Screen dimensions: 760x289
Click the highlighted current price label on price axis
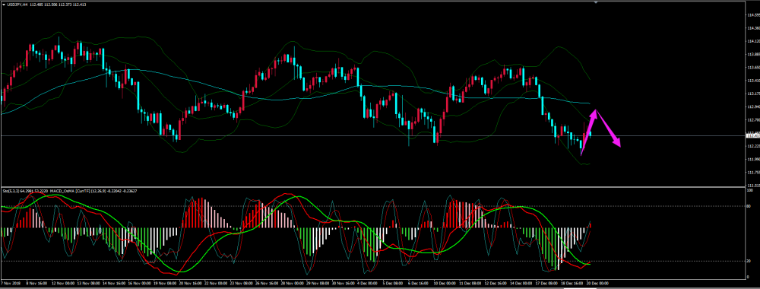tap(754, 136)
